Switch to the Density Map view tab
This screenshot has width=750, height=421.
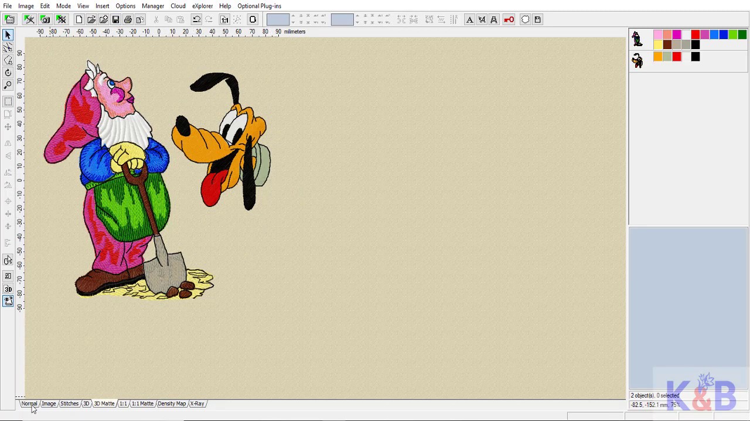(172, 403)
